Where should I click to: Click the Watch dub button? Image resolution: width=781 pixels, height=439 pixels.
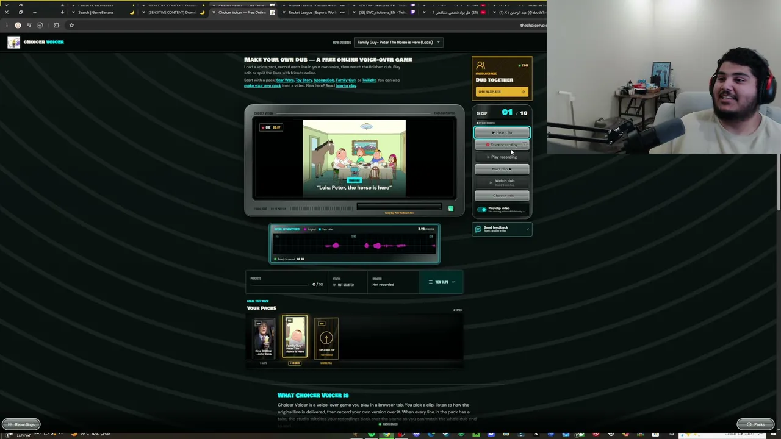(502, 182)
